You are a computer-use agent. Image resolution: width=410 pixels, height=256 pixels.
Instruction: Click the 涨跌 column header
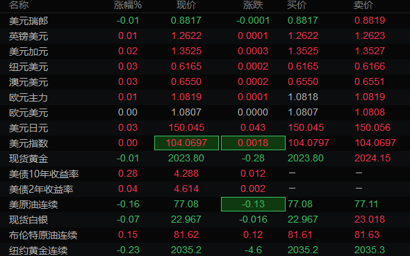click(252, 5)
